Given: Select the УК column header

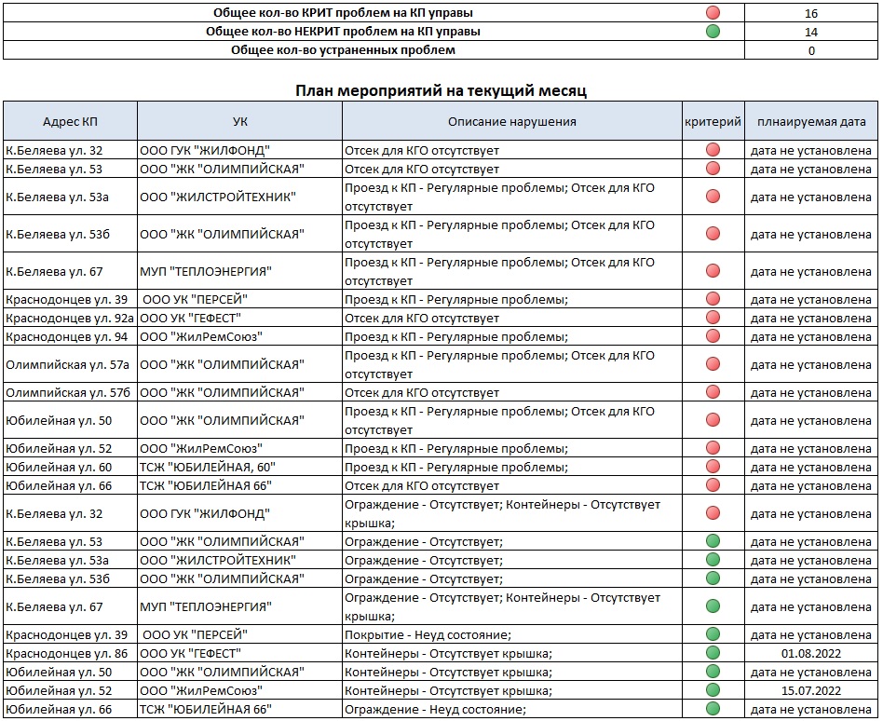Looking at the screenshot, I should 239,121.
